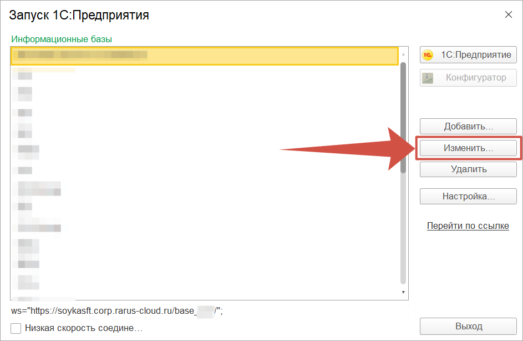523x341 pixels.
Task: Follow the Перейти по ссылке link
Action: 468,226
